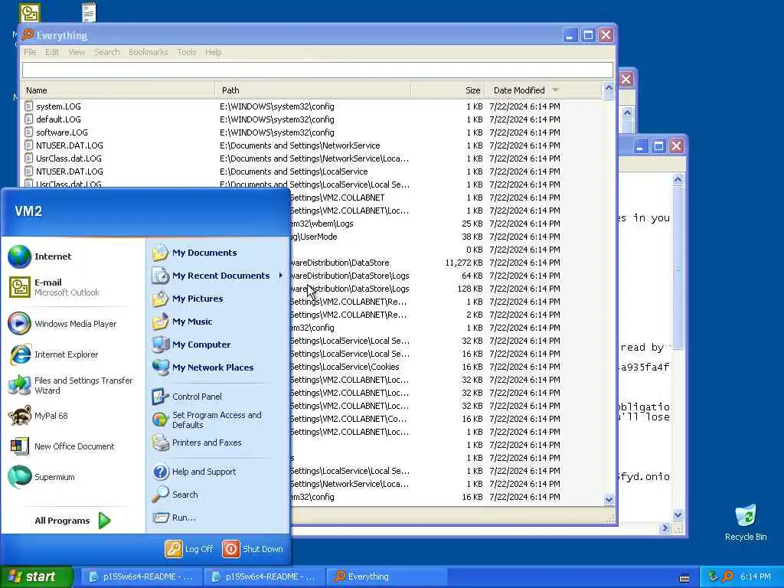Select the system.LOG file icon
Image resolution: width=784 pixels, height=588 pixels.
pyautogui.click(x=29, y=106)
